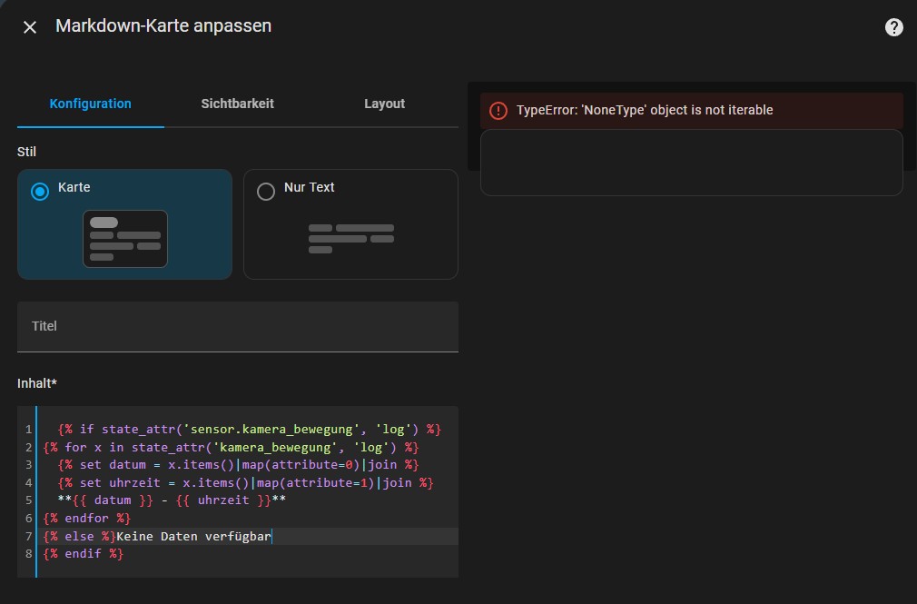The height and width of the screenshot is (604, 917).
Task: Click the Karte style preview illustration
Action: coord(125,239)
